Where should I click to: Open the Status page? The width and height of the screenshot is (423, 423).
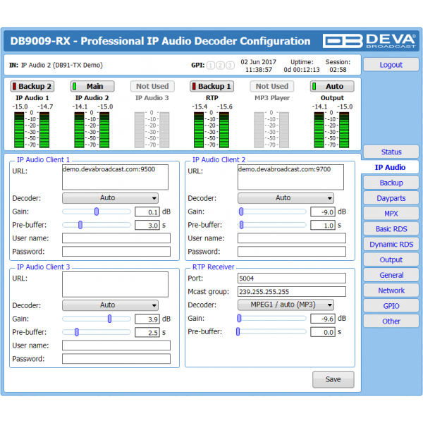pyautogui.click(x=391, y=152)
